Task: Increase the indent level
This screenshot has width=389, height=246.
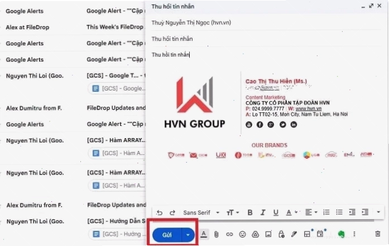Action: [365, 212]
